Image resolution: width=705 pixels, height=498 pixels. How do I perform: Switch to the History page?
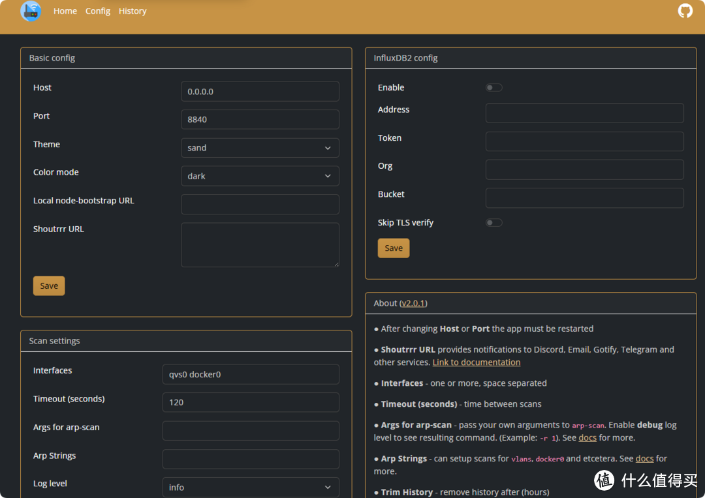(133, 11)
